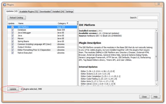This screenshot has width=166, height=104.
Task: Select the Database plugin row
Action: click(x=42, y=30)
